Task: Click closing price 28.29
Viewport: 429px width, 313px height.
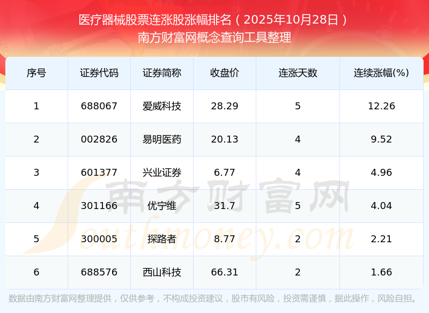Action: click(225, 106)
